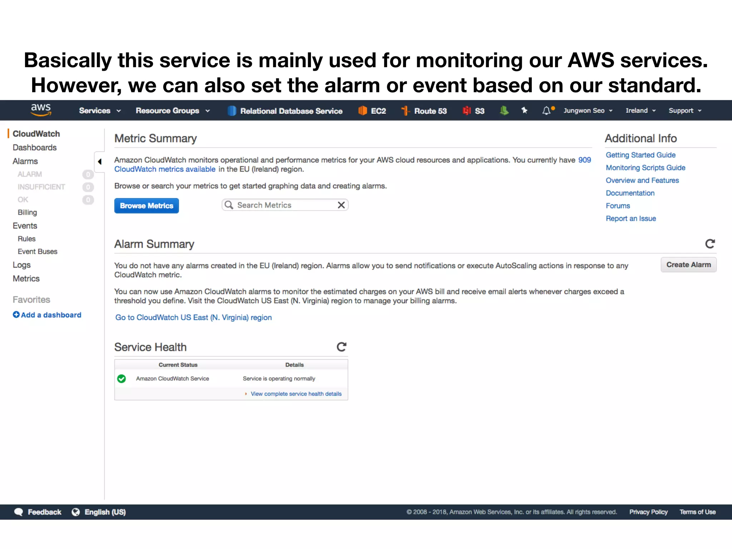
Task: Select the OK alarm state filter
Action: click(23, 199)
